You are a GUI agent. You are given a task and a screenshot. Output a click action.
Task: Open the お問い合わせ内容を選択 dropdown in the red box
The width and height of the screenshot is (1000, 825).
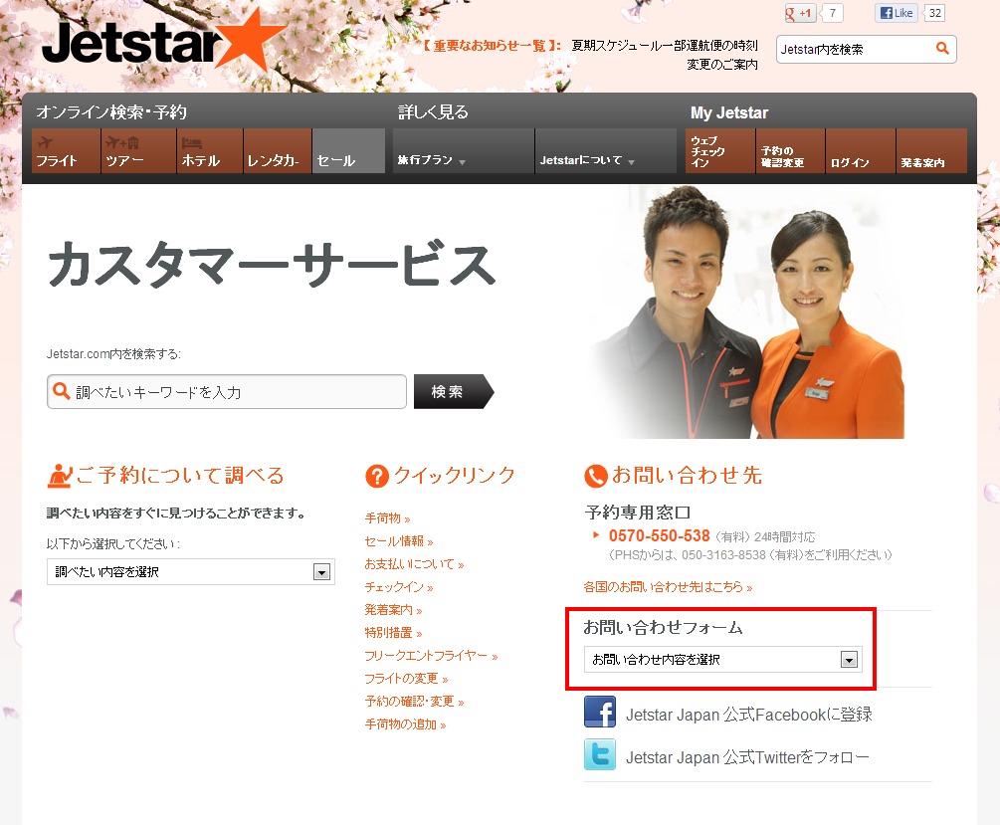pyautogui.click(x=848, y=659)
